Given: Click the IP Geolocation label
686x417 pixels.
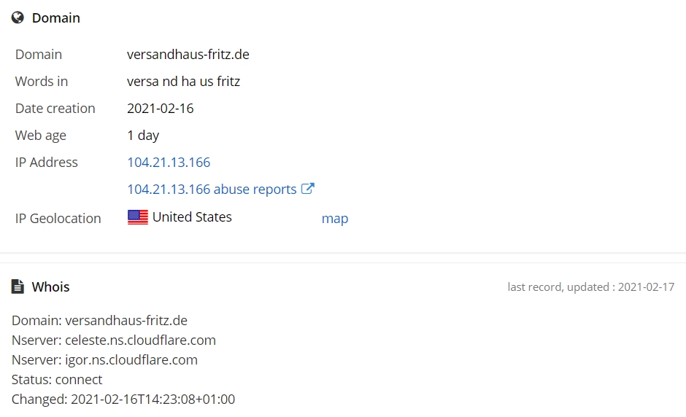Looking at the screenshot, I should (58, 218).
